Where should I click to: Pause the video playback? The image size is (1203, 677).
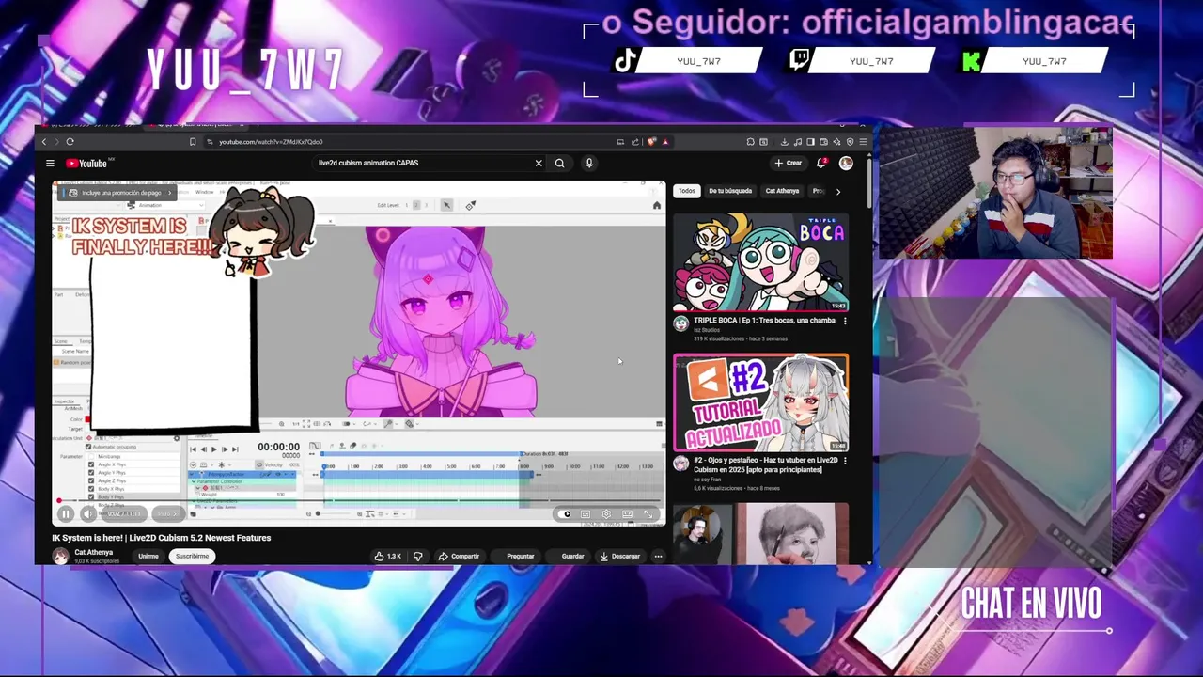pyautogui.click(x=66, y=513)
